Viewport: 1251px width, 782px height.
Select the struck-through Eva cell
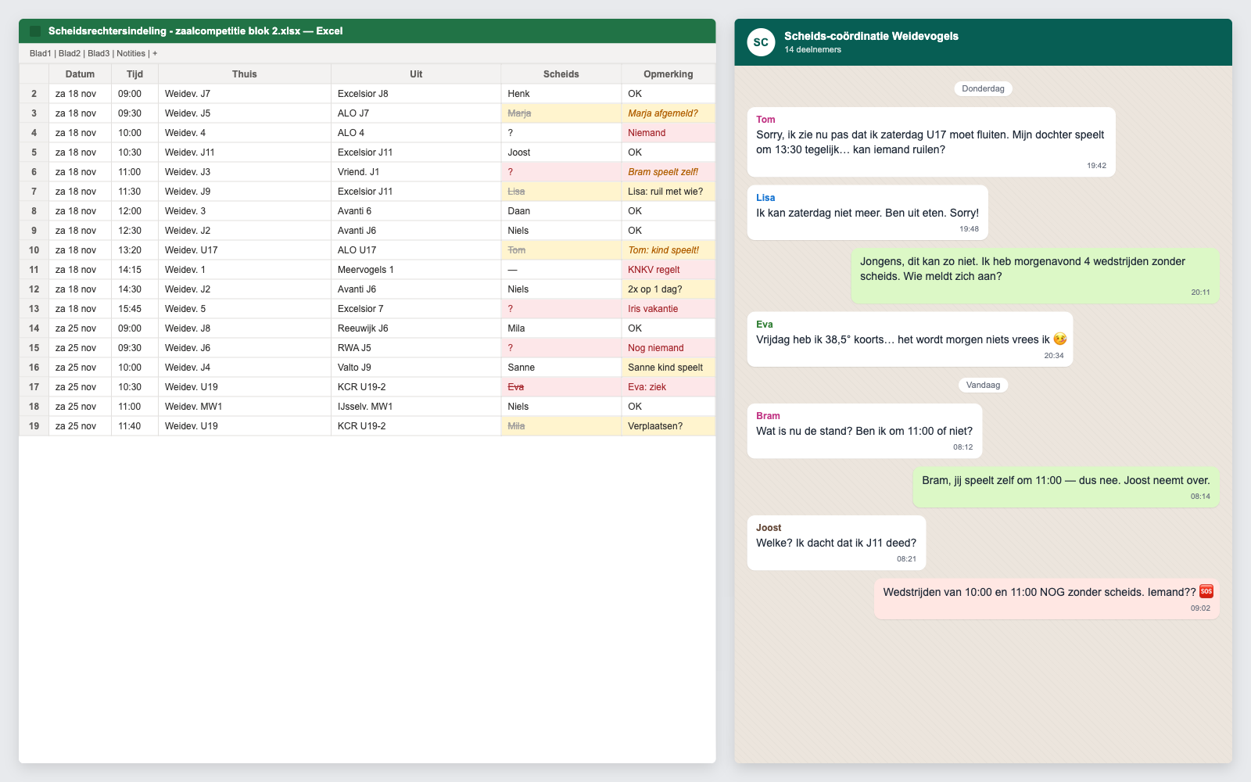[x=561, y=387]
